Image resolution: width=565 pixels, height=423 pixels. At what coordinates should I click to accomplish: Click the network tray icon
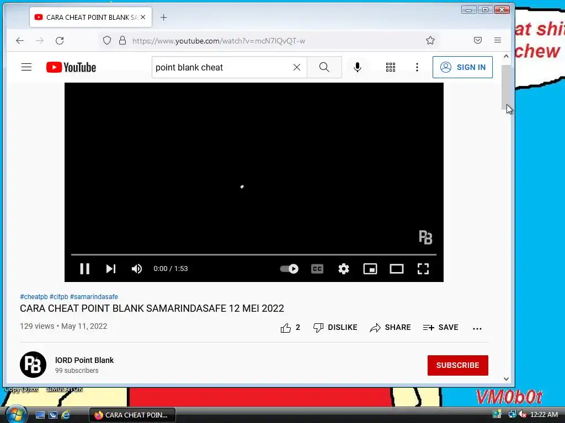pyautogui.click(x=512, y=414)
